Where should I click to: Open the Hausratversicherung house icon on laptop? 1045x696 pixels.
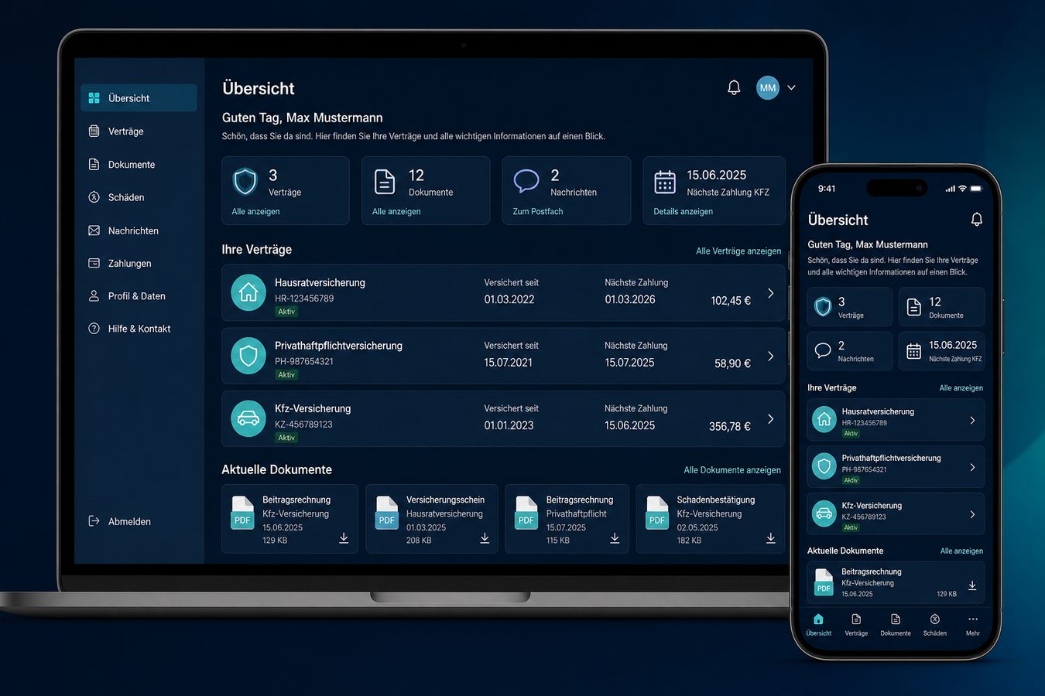pos(248,293)
